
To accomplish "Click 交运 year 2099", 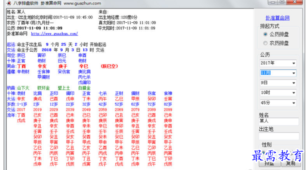I will pos(168,110).
